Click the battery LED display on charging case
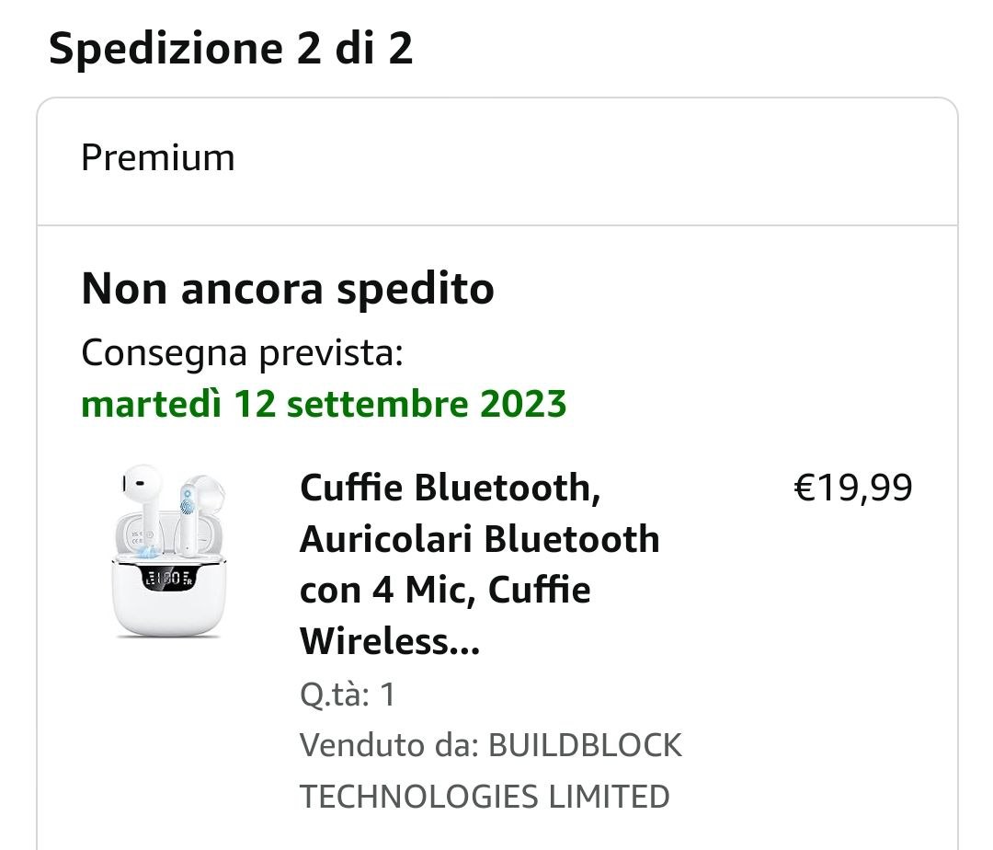 (x=167, y=579)
